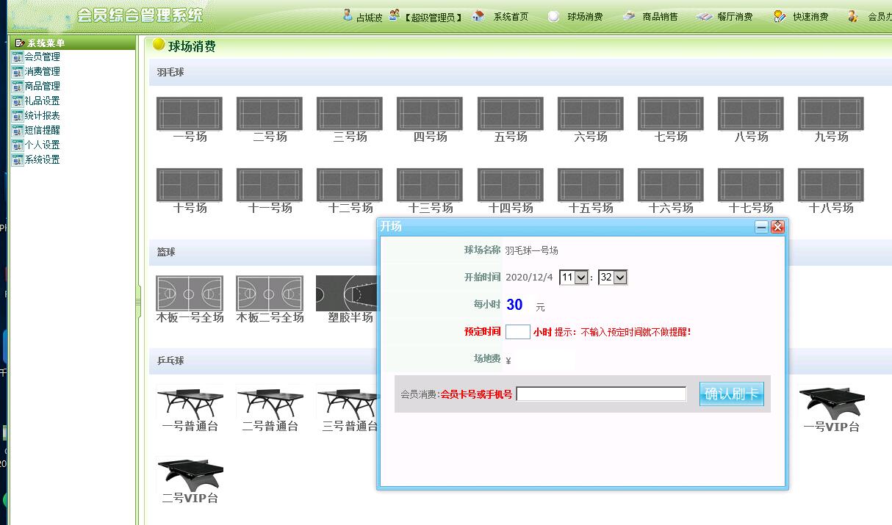Choose badminton court 十三号场
Screen dimensions: 892x525
pyautogui.click(x=430, y=191)
